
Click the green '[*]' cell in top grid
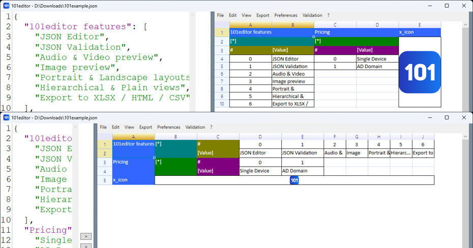click(x=356, y=41)
